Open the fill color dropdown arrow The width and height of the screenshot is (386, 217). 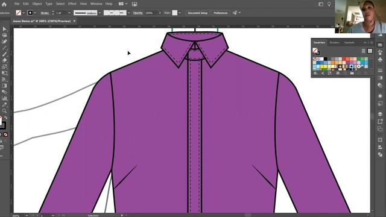(24, 13)
